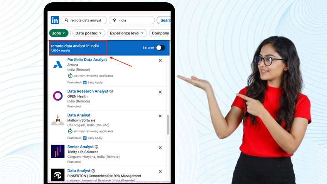Dismiss the Portfolio Data Analyst listing
Image resolution: width=327 pixels, height=184 pixels.
160,61
